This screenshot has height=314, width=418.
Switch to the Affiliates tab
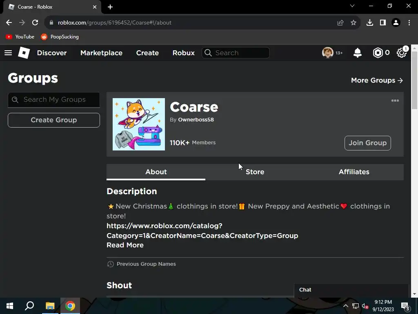(x=354, y=172)
